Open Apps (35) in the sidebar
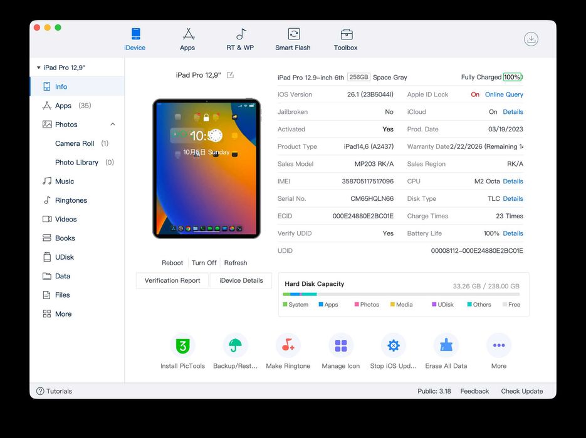The image size is (586, 438). [77, 106]
